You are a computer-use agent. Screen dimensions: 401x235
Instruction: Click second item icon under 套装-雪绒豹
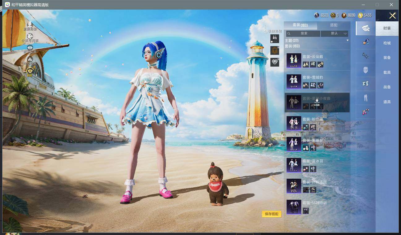(x=313, y=85)
